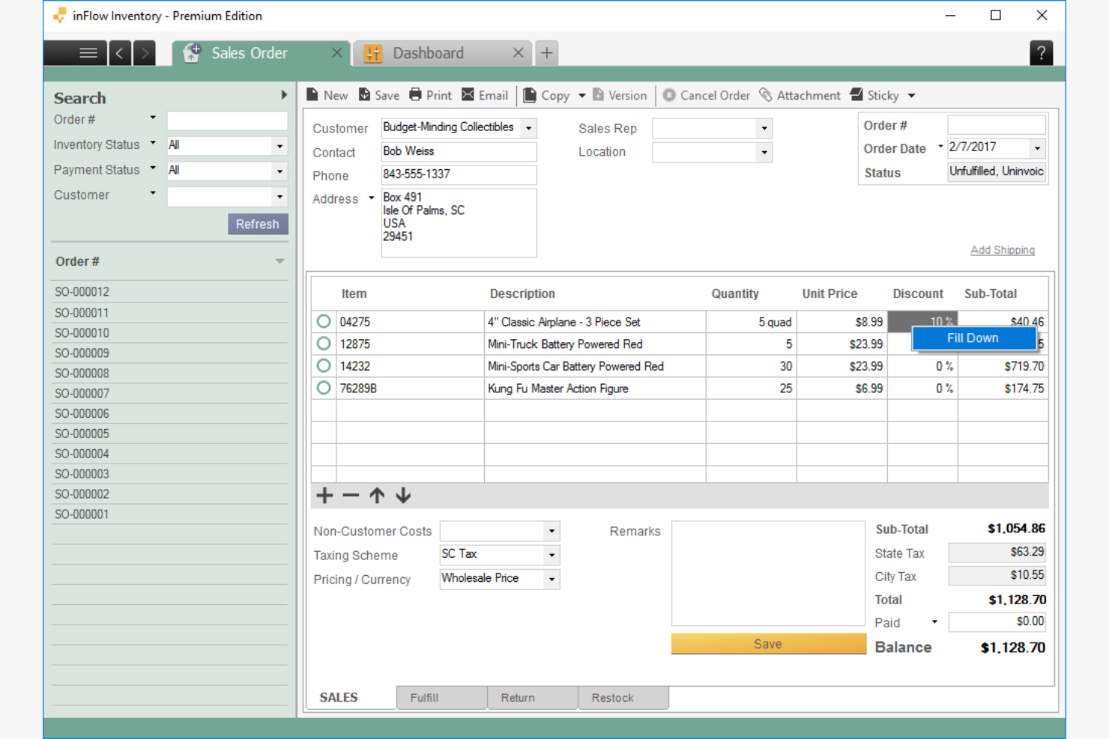The width and height of the screenshot is (1109, 739).
Task: Add a new tab with plus
Action: coord(547,53)
